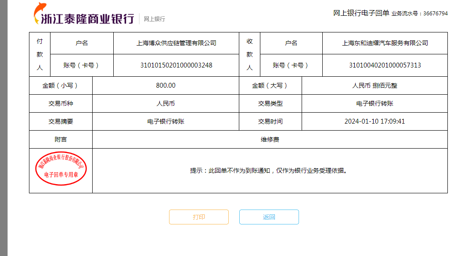
Task: Click the 付款人 header cell
Action: [40, 54]
